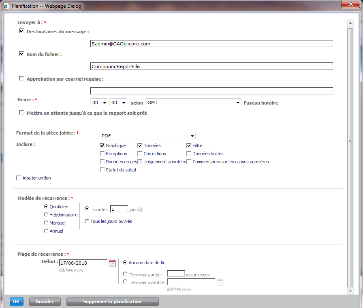
Task: Check the Données reçues option
Action: 102,162
